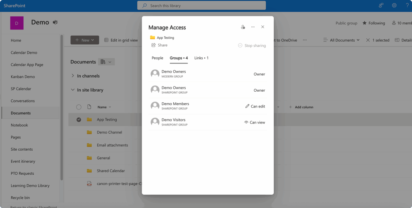Open the Details pane icon

(398, 40)
